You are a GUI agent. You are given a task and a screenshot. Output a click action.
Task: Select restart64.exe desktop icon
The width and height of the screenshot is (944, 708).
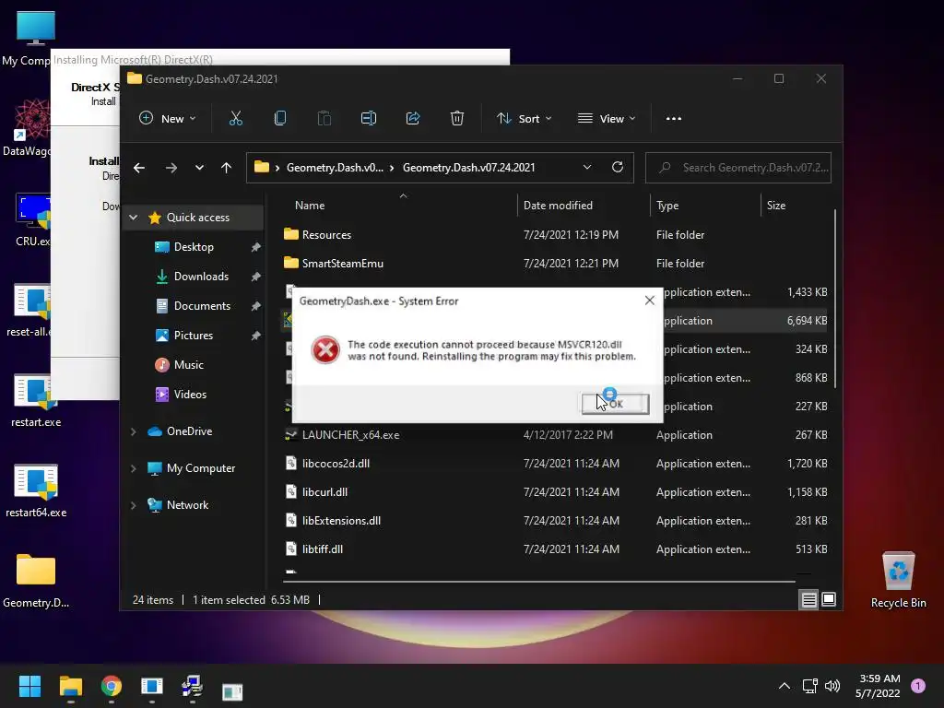point(36,490)
